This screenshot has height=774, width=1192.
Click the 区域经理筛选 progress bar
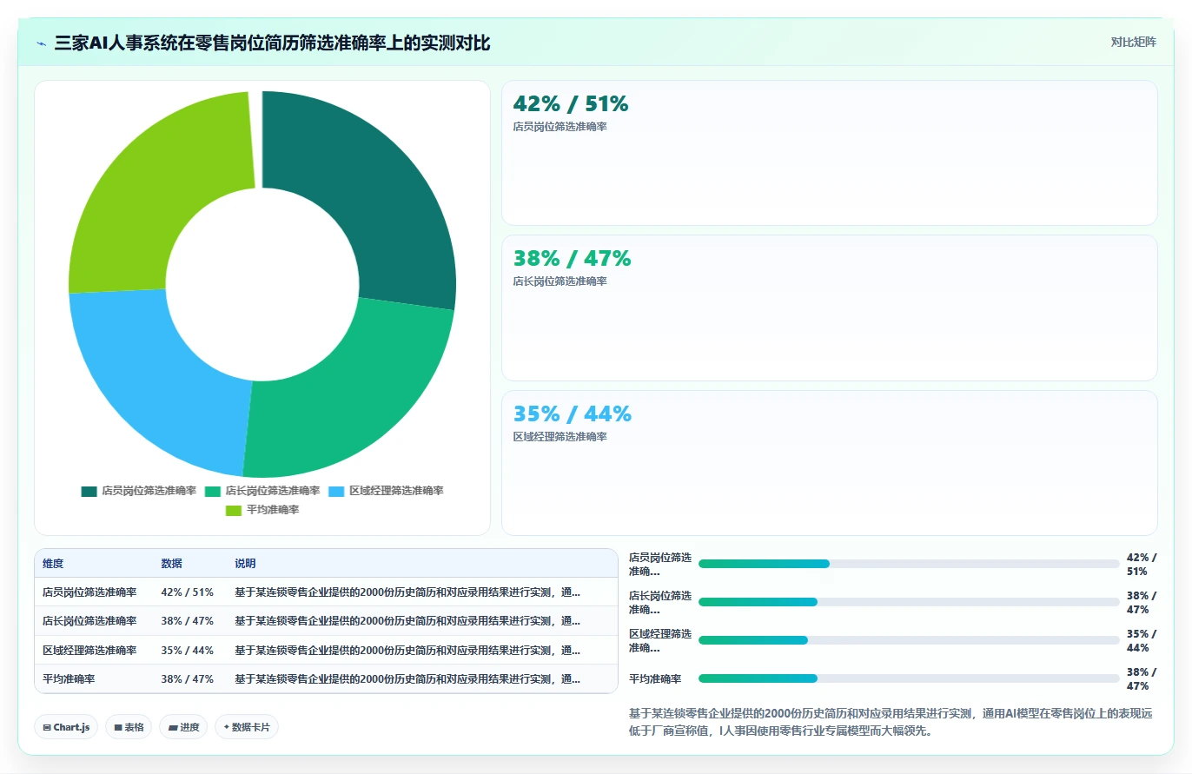[x=909, y=640]
